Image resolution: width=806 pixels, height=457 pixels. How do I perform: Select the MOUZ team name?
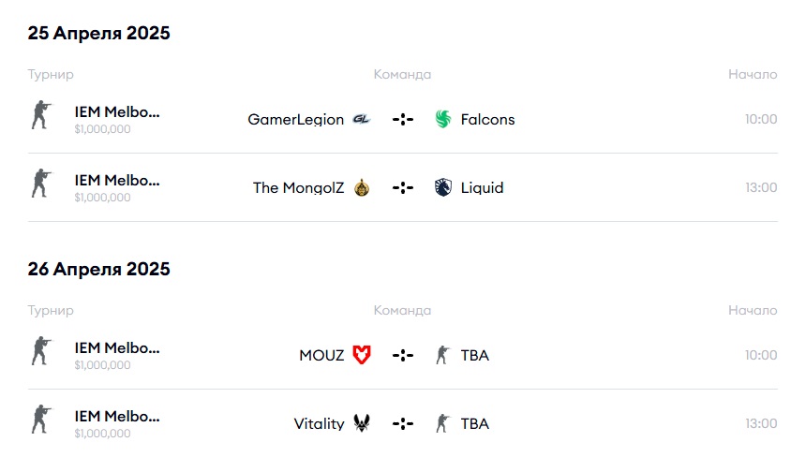(x=321, y=355)
